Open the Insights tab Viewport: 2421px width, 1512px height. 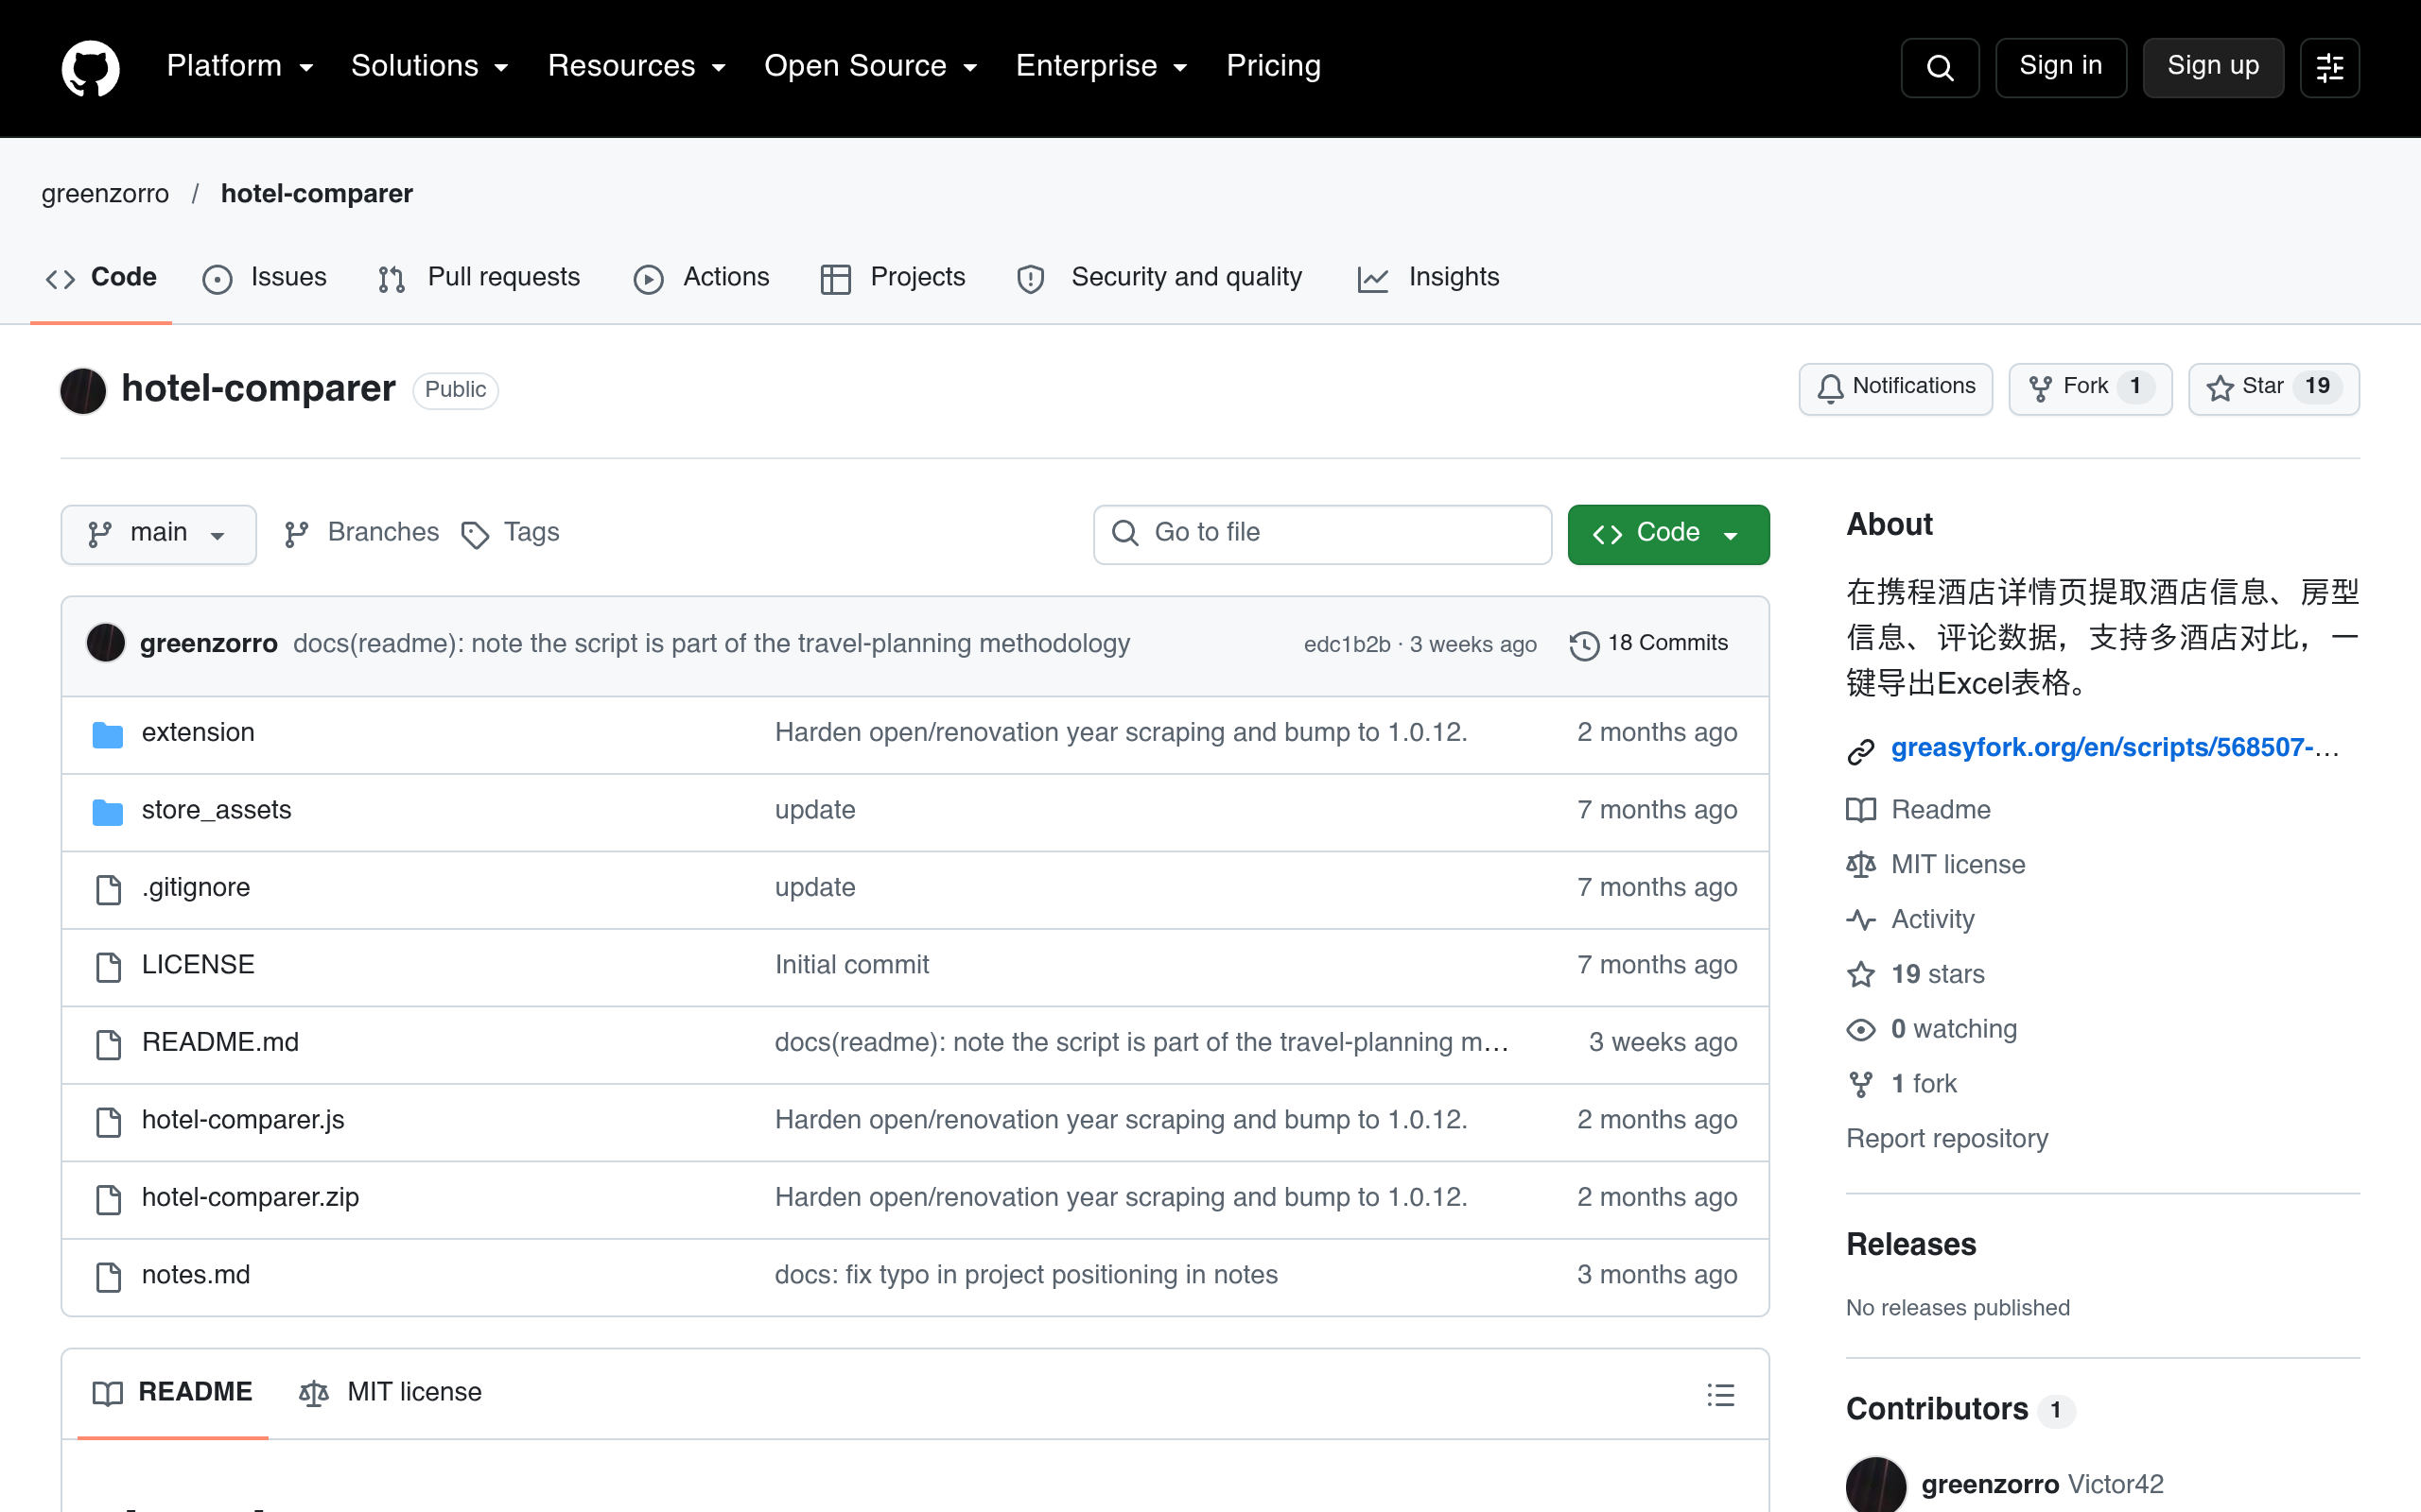click(1429, 277)
